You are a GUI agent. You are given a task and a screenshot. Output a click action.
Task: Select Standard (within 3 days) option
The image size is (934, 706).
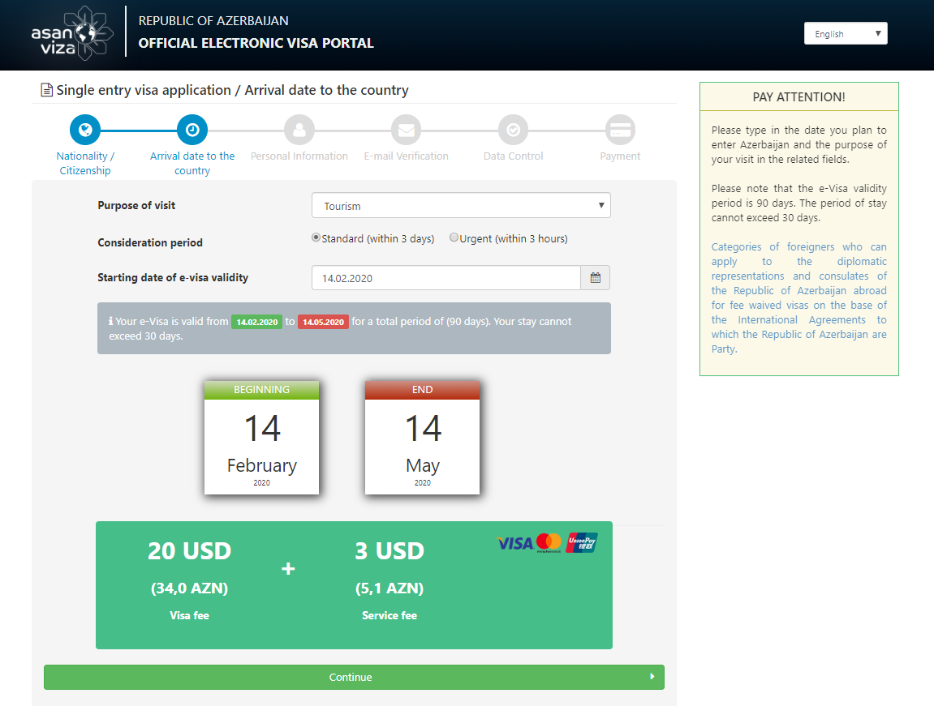click(316, 237)
